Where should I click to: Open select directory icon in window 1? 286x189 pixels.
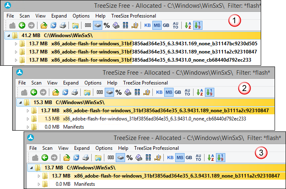pos(44,25)
